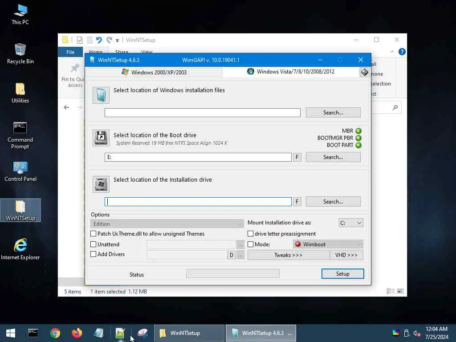Switch to Windows 2000/XP/2003 tab

(x=154, y=72)
